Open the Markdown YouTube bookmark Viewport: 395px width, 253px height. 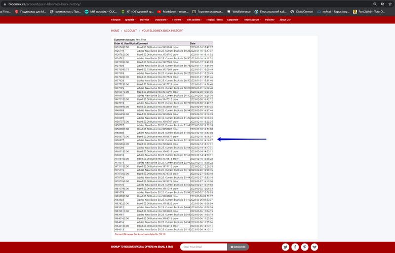click(x=173, y=11)
